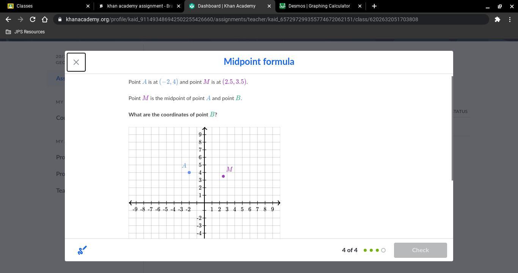Viewport: 518px width, 273px height.
Task: Reload the current page
Action: click(33, 19)
